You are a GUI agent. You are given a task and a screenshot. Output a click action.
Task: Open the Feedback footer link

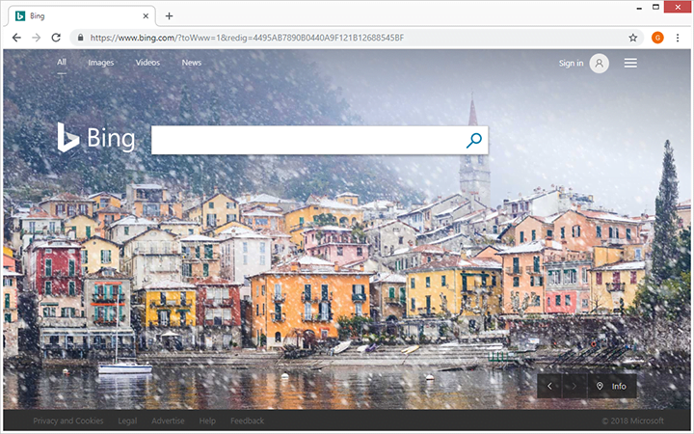247,420
